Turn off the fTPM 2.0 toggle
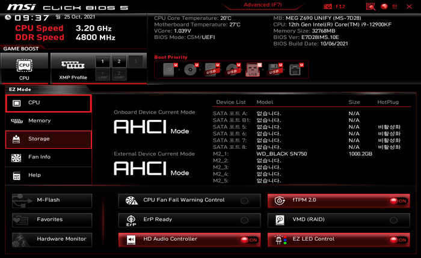This screenshot has height=258, width=421. tap(398, 201)
